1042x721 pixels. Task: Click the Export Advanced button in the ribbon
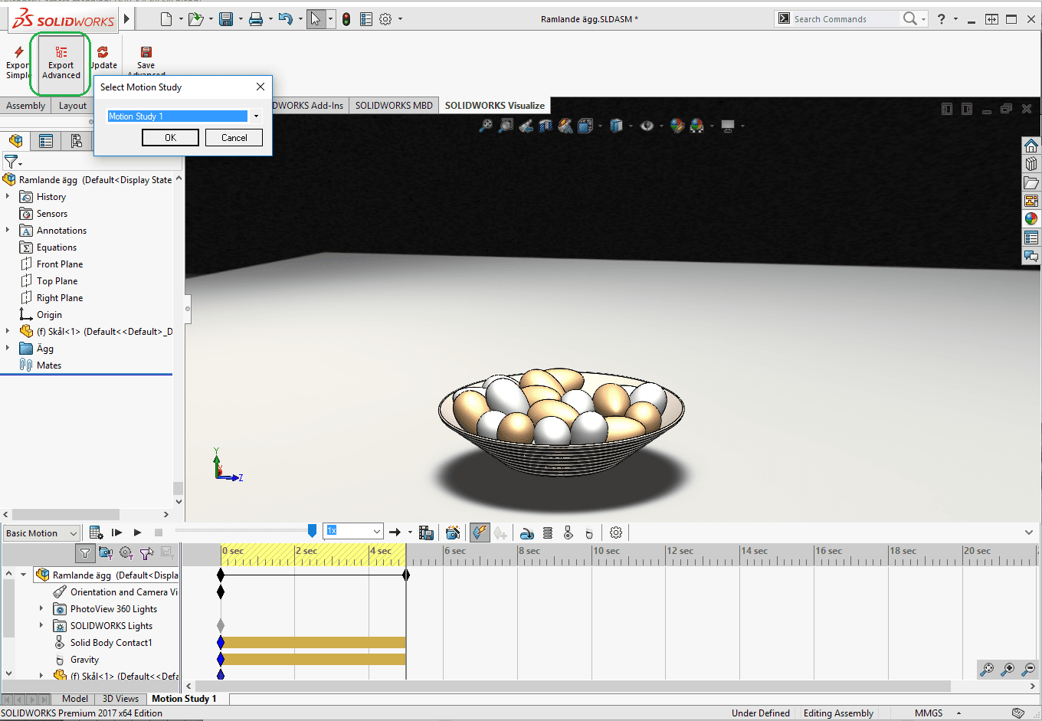click(61, 61)
